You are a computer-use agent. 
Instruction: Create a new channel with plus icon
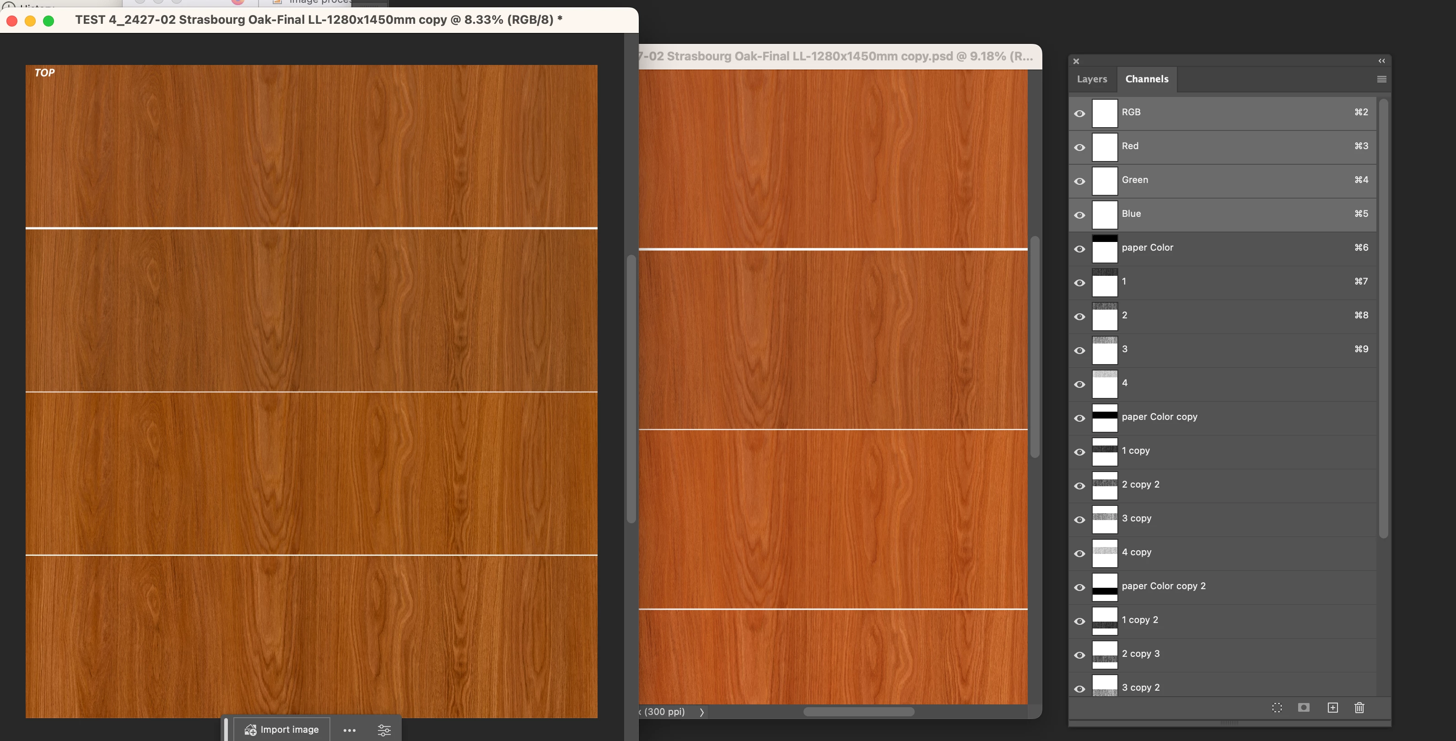[x=1332, y=708]
